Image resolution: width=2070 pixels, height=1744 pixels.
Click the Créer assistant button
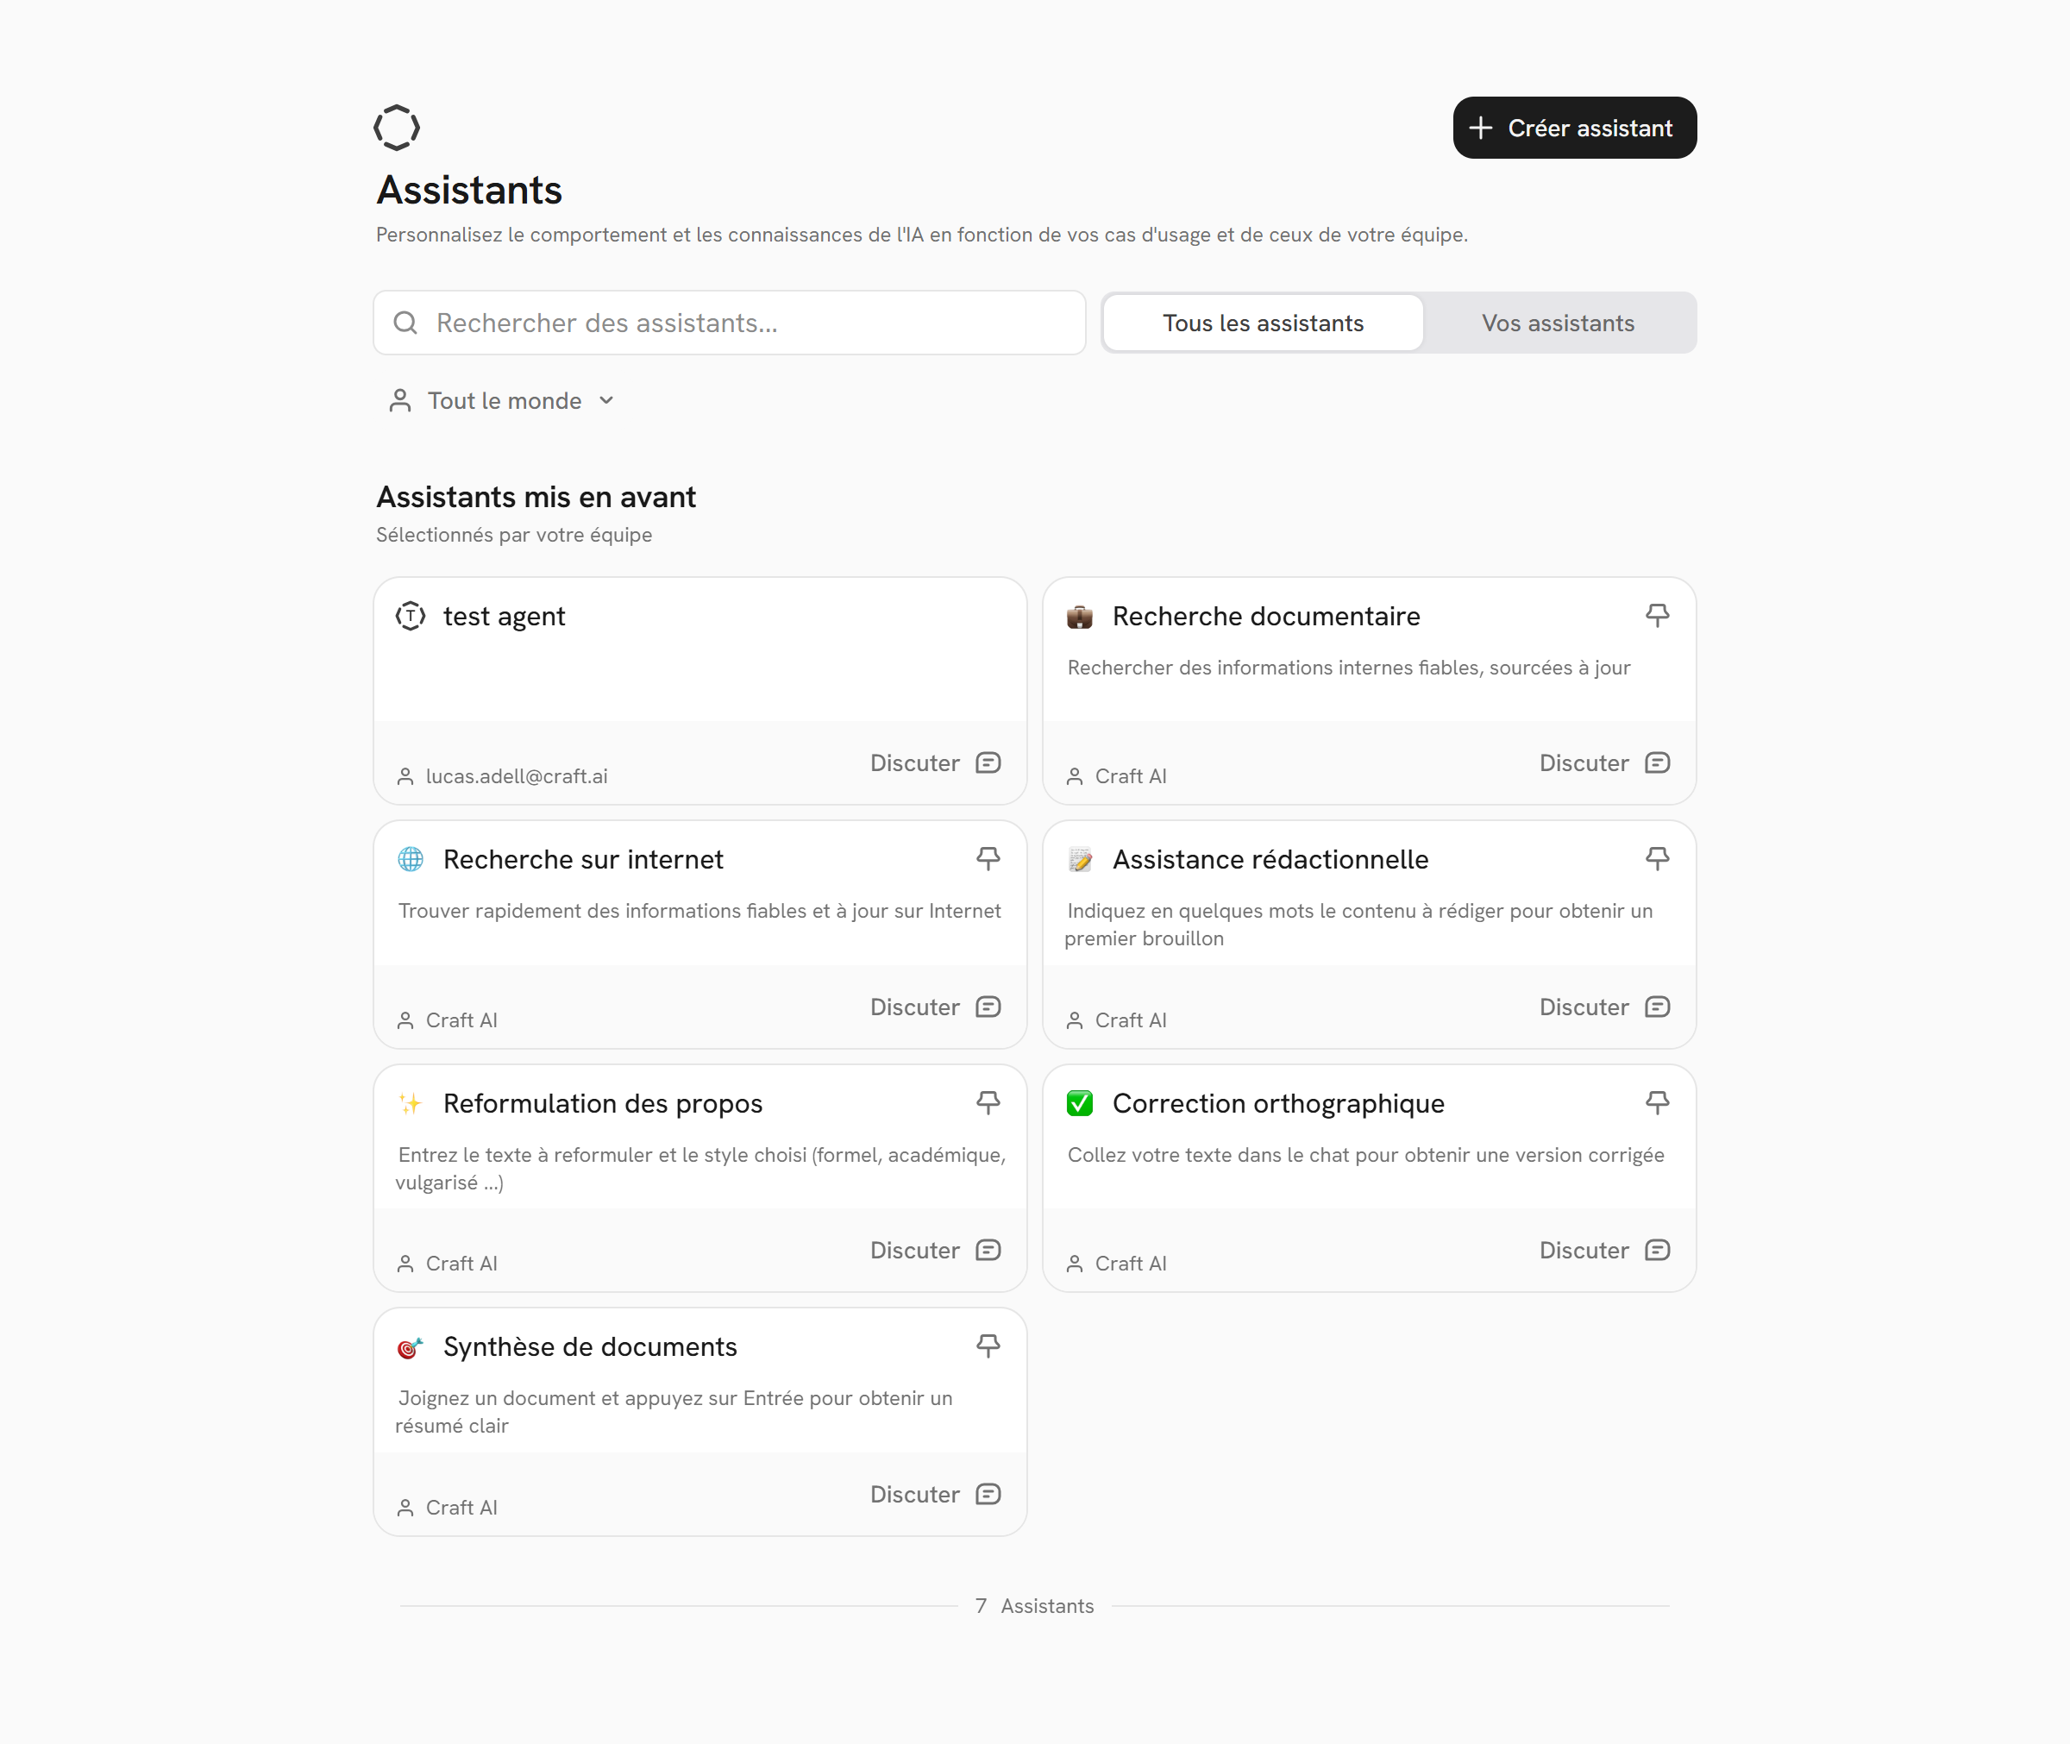1574,128
